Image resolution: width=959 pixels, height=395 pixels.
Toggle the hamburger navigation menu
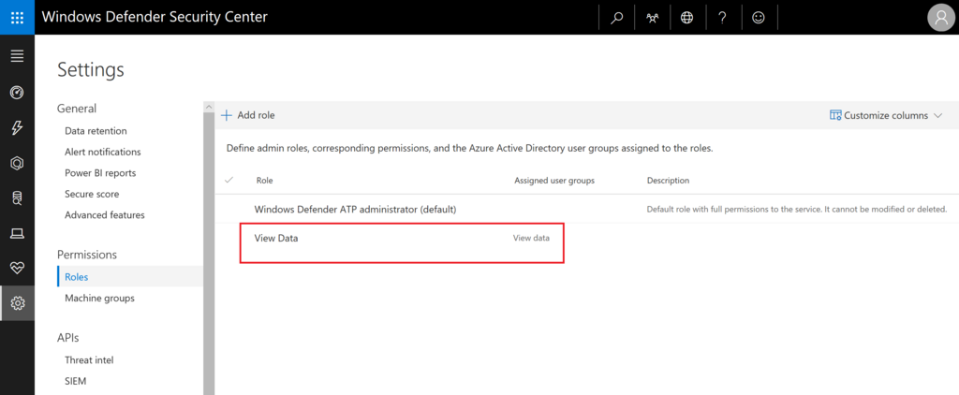(x=17, y=56)
